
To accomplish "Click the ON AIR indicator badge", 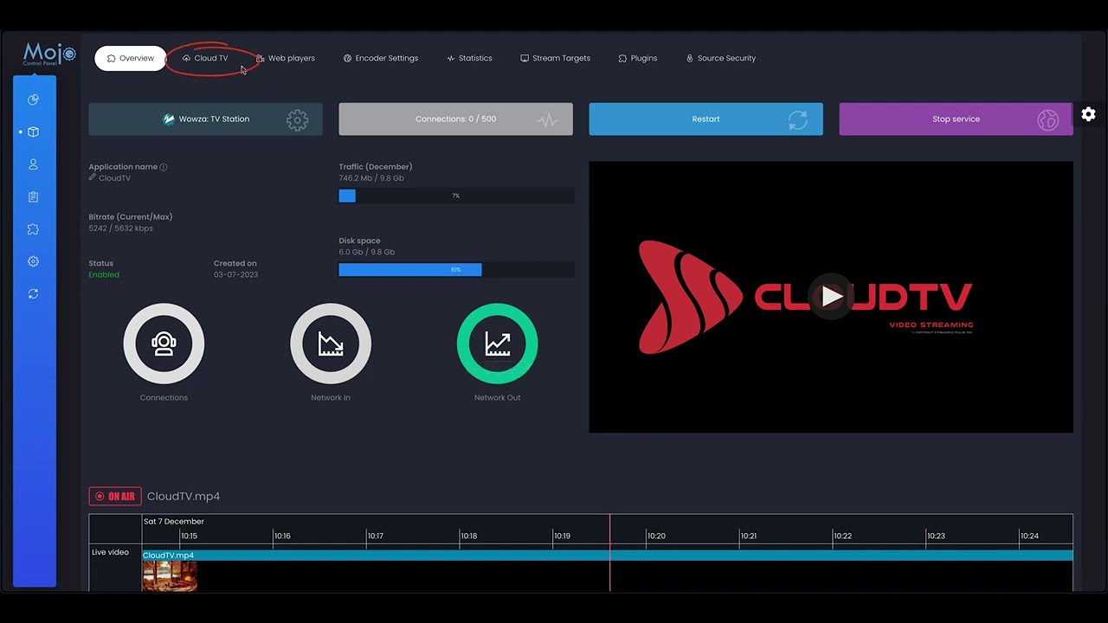I will pyautogui.click(x=115, y=497).
